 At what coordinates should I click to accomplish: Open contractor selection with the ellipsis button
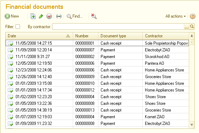(187, 27)
